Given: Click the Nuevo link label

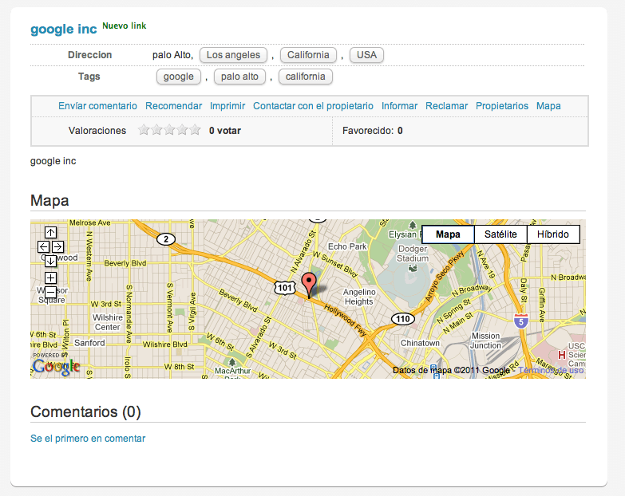Looking at the screenshot, I should 125,26.
